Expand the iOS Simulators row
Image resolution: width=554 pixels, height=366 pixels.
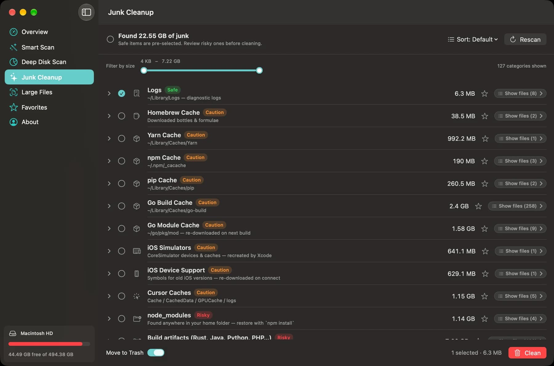(x=109, y=251)
